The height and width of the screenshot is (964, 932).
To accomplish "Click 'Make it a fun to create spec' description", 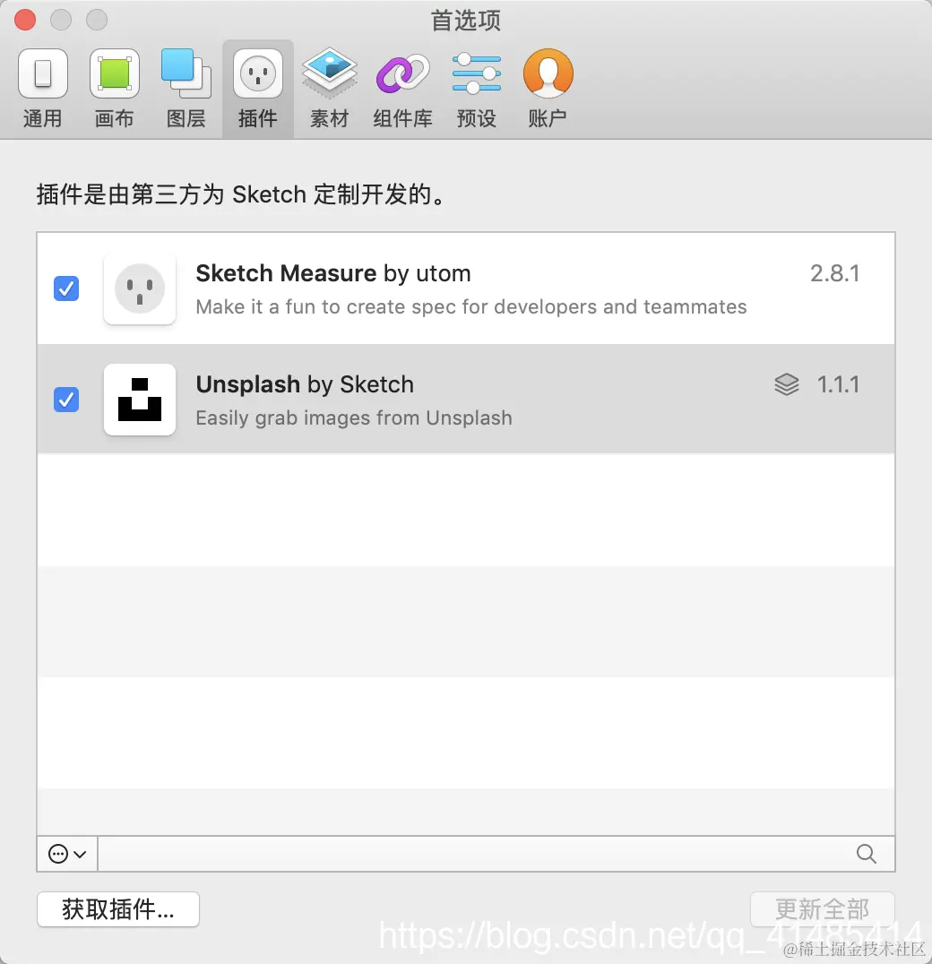I will [x=471, y=306].
